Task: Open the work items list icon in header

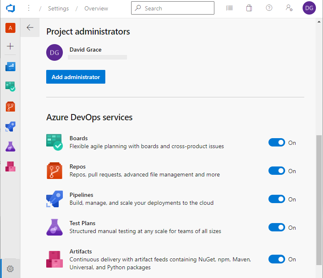Action: (229, 8)
